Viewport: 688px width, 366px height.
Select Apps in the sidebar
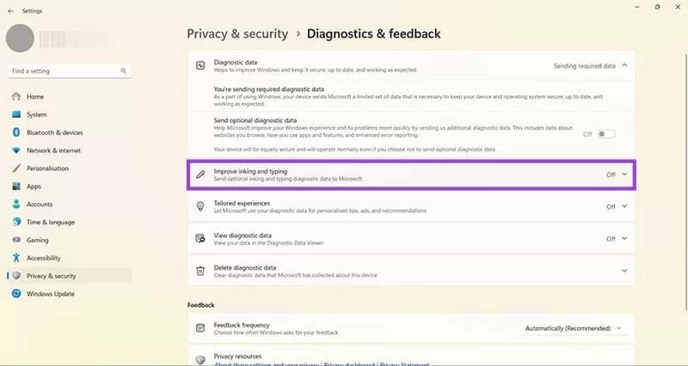coord(34,186)
